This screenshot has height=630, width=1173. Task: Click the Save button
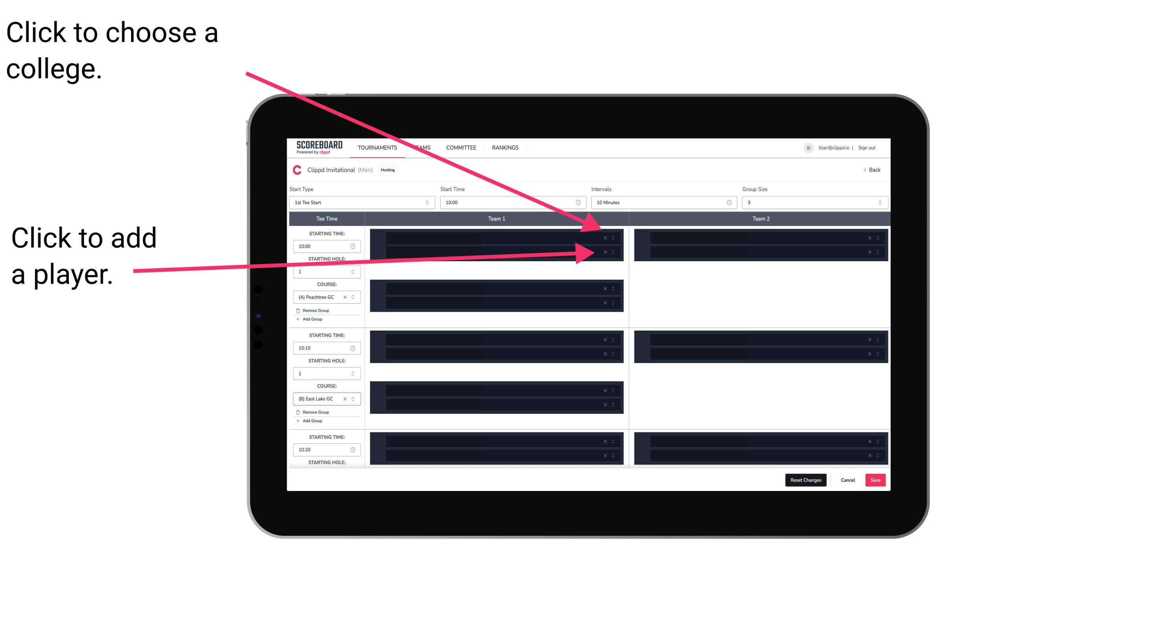876,480
